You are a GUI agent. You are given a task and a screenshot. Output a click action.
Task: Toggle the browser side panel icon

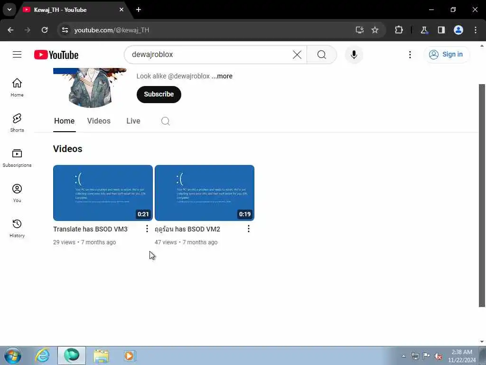point(441,30)
